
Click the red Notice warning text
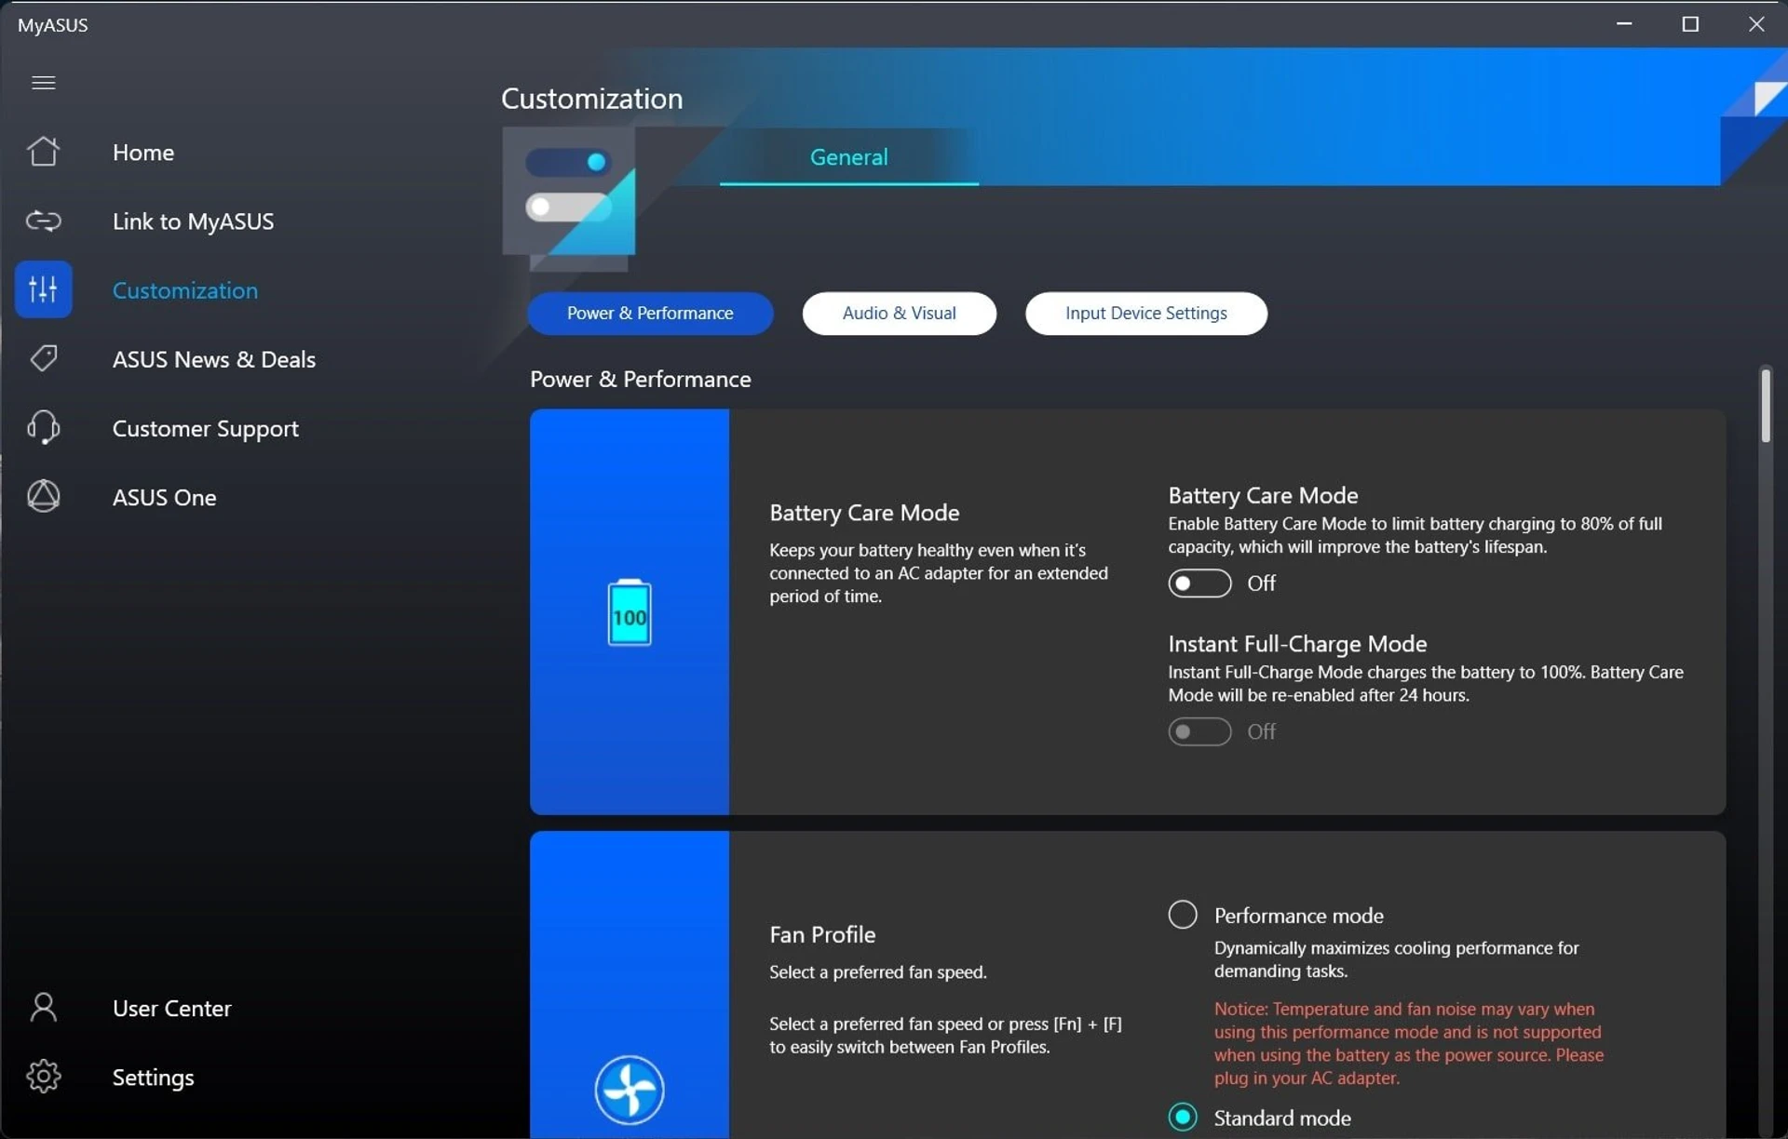tap(1408, 1043)
